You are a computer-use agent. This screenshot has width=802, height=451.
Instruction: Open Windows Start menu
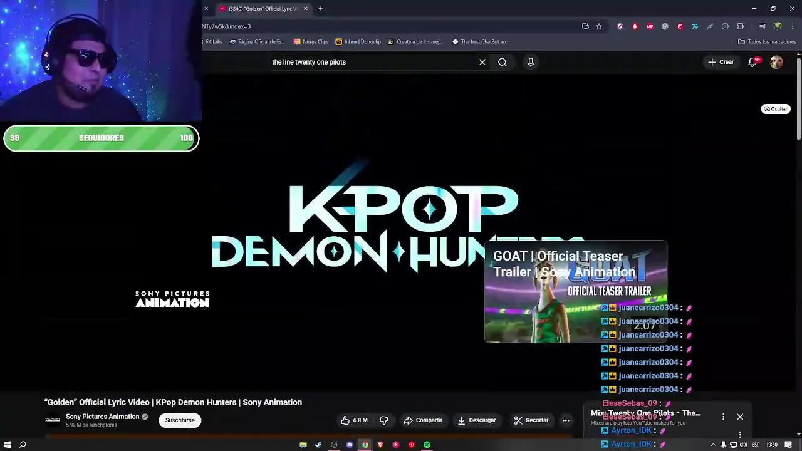[7, 445]
